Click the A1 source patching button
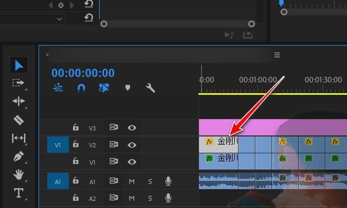This screenshot has height=208, width=347. 58,181
